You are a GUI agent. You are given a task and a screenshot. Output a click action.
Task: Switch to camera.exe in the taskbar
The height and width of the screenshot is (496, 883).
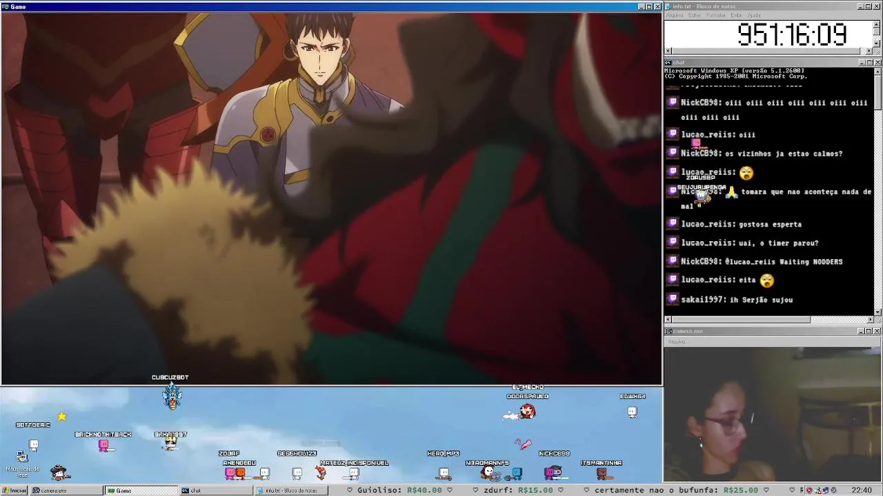(66, 490)
